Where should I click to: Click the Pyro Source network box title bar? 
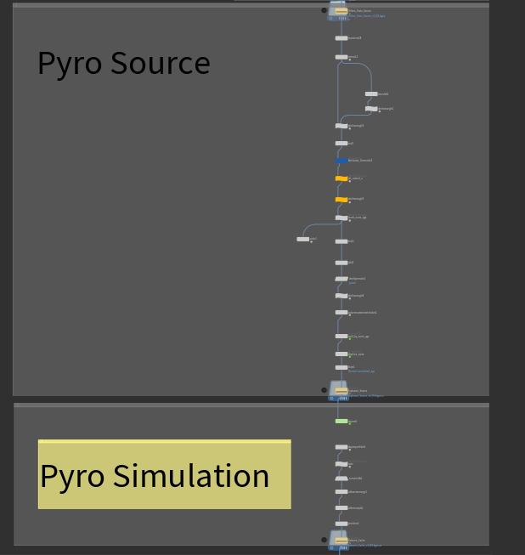pyautogui.click(x=170, y=5)
